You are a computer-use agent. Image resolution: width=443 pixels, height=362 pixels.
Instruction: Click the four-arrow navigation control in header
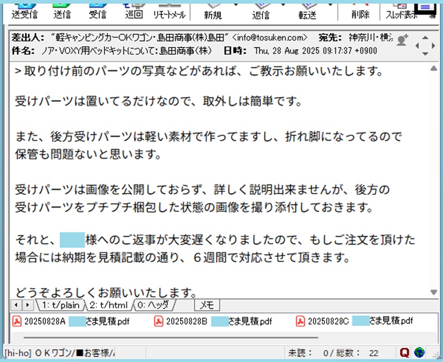[425, 45]
